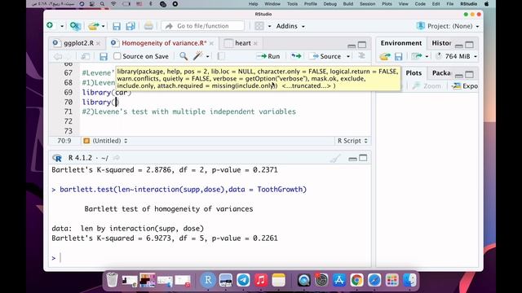Select the Levene's test with multiple variables comment

coord(188,112)
